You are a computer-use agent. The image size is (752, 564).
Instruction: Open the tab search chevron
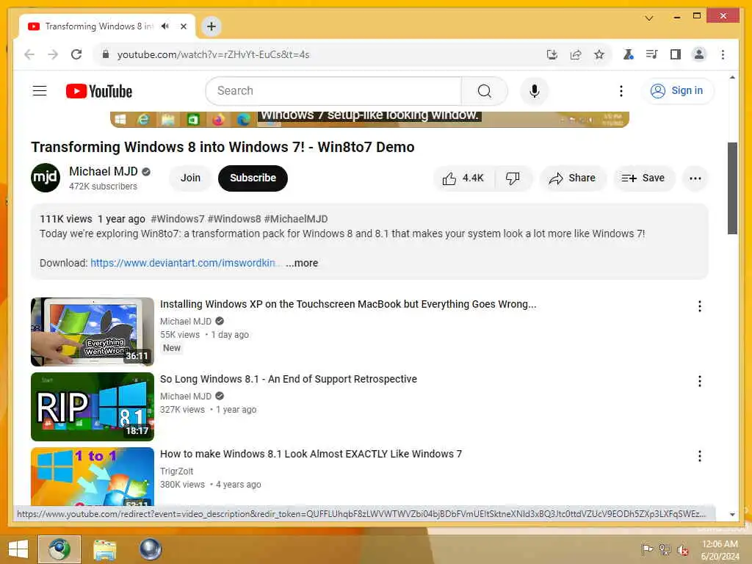point(649,18)
